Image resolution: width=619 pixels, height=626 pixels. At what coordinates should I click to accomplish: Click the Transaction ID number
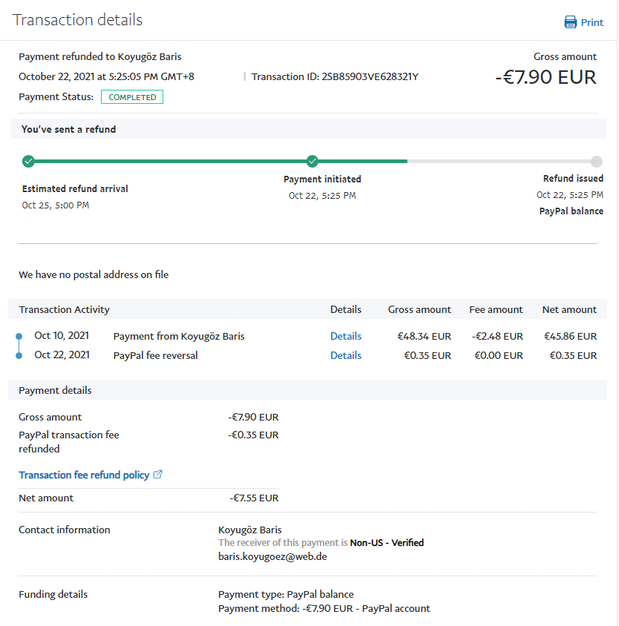click(370, 76)
